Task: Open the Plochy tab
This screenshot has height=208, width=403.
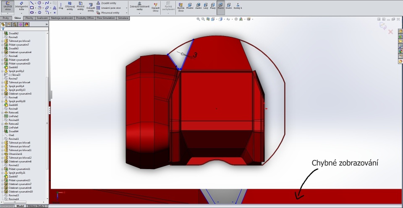Action: (29, 18)
